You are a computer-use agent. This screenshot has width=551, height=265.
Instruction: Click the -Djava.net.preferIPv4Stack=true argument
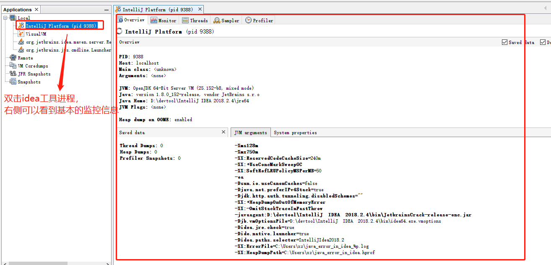[x=279, y=190]
